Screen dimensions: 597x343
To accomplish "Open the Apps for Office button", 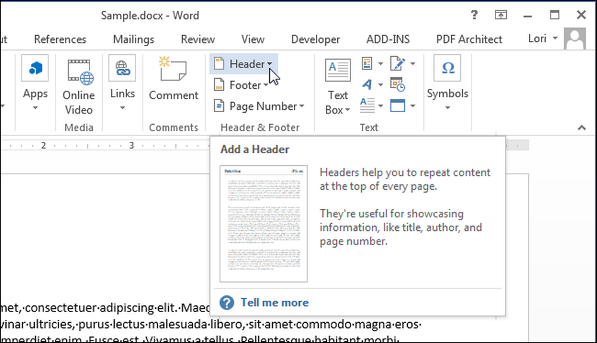I will [35, 83].
